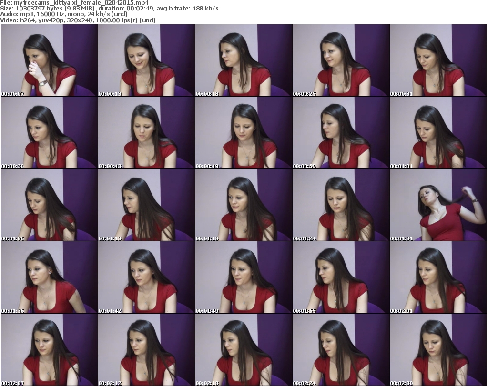Click the 00:01:24 timestamp label
The image size is (488, 386).
click(x=305, y=238)
